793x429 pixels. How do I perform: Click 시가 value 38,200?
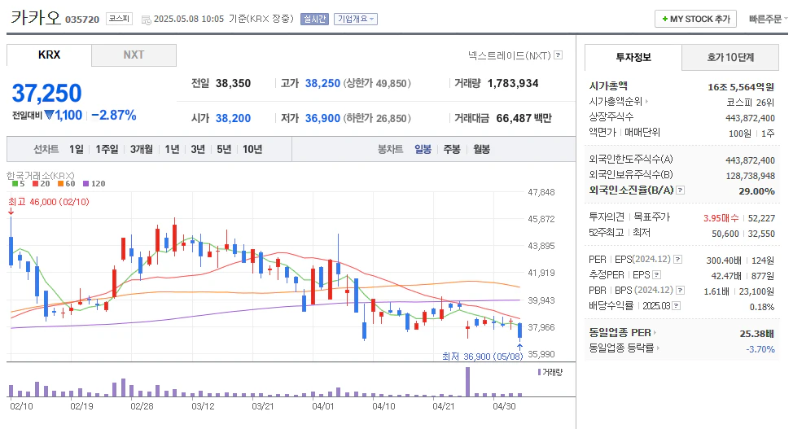pyautogui.click(x=233, y=118)
